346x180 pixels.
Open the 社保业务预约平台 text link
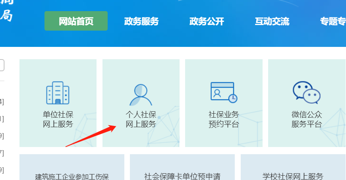tap(224, 119)
